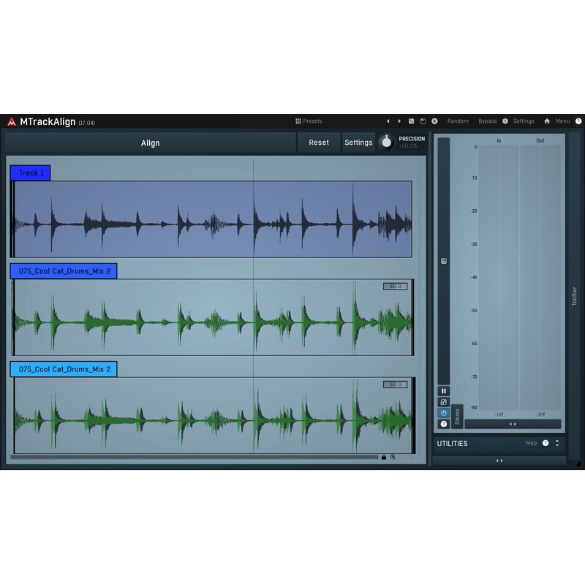The height and width of the screenshot is (585, 585).
Task: Open the Settings button next to Reset
Action: tap(358, 143)
